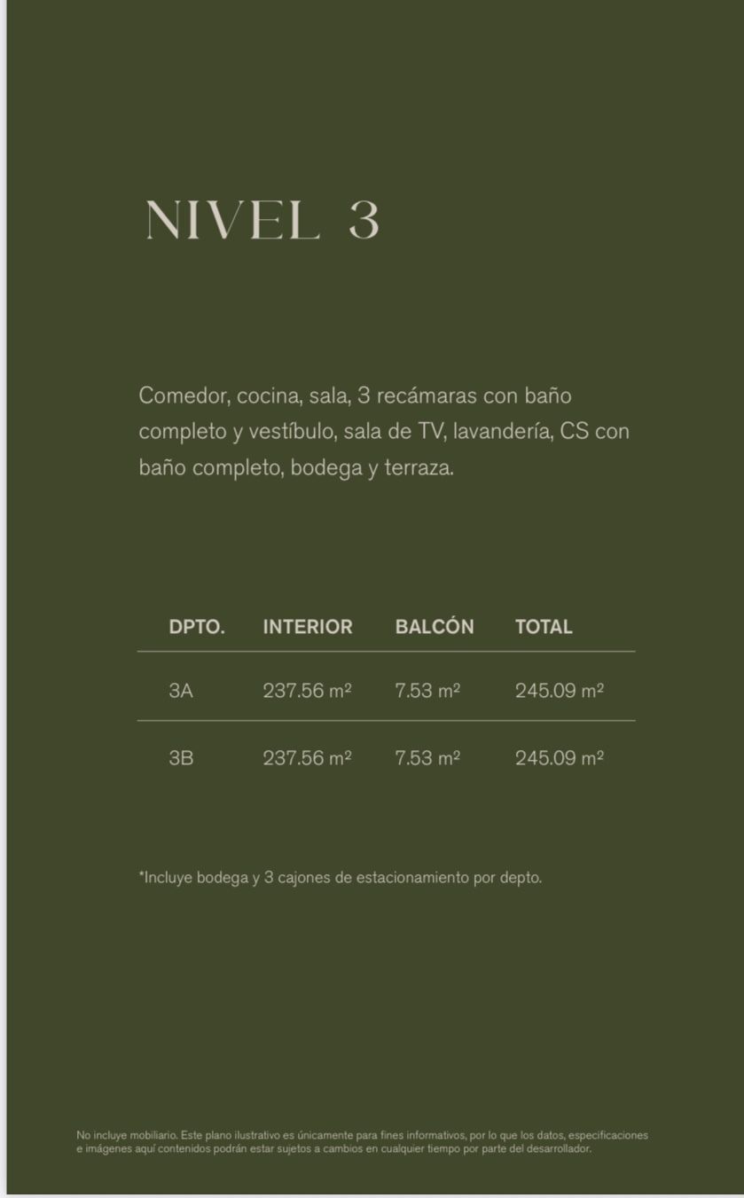Click total area value for 3A

(560, 691)
